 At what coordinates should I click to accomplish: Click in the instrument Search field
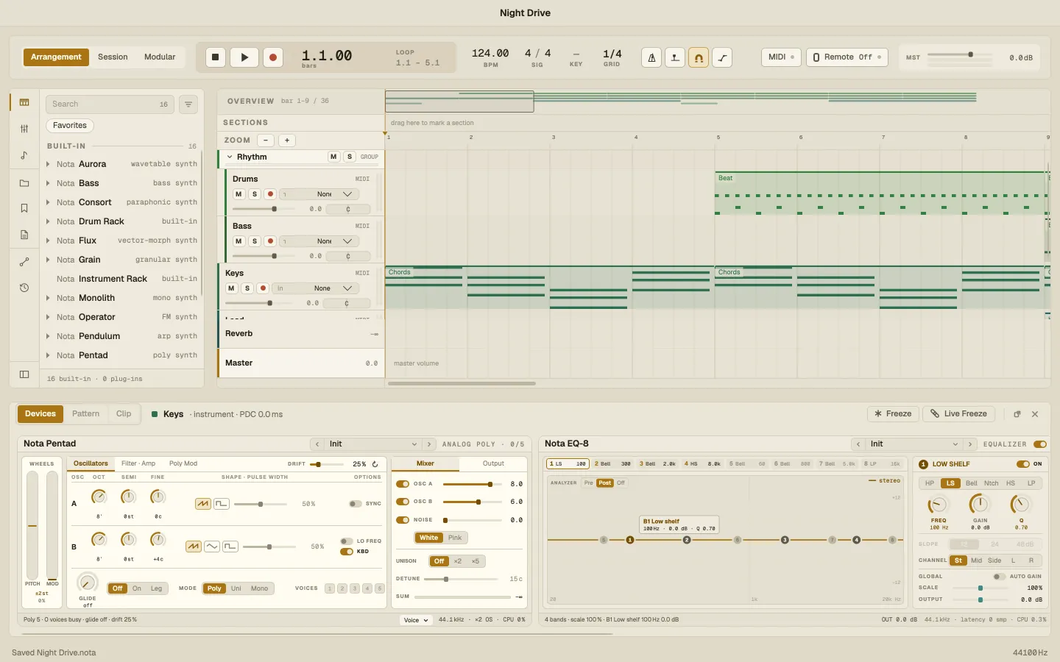[110, 104]
